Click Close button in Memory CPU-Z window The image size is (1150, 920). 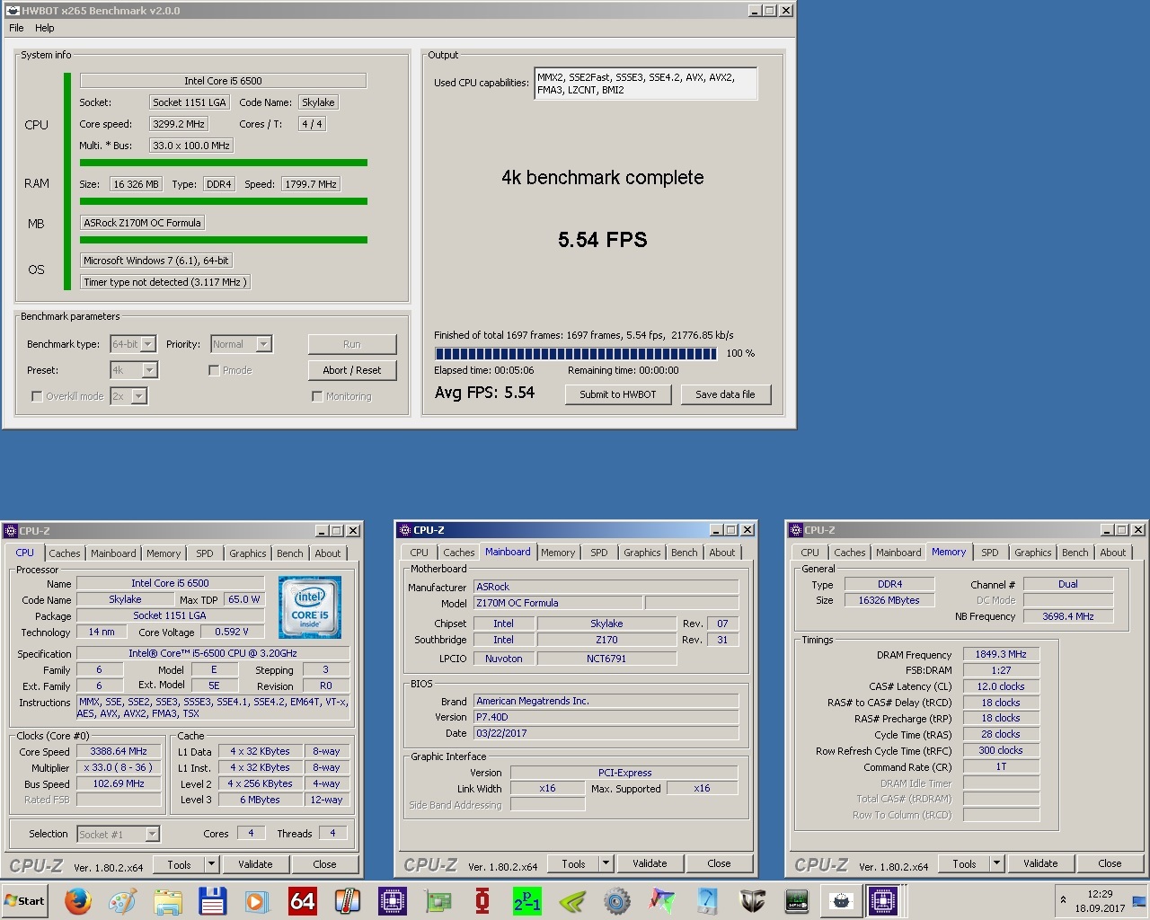[1110, 863]
